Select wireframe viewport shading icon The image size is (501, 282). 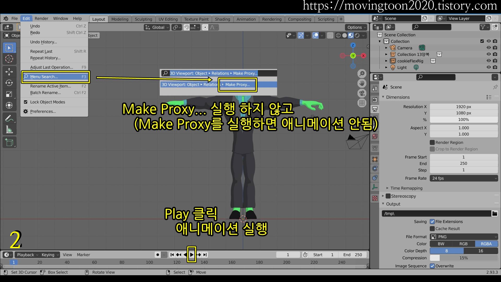click(338, 35)
